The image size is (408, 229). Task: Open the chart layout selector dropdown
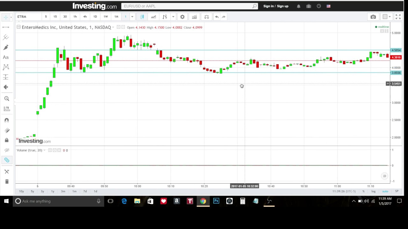pos(387,17)
